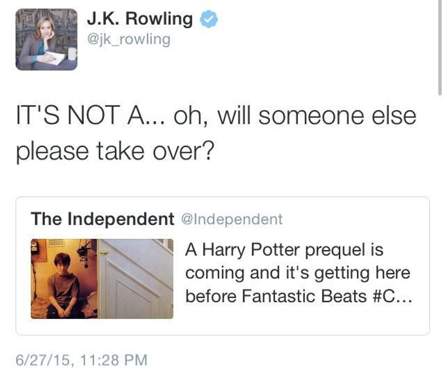The image size is (445, 384).
Task: Click the 6/27/15, 11:28 PM timestamp
Action: 82,360
